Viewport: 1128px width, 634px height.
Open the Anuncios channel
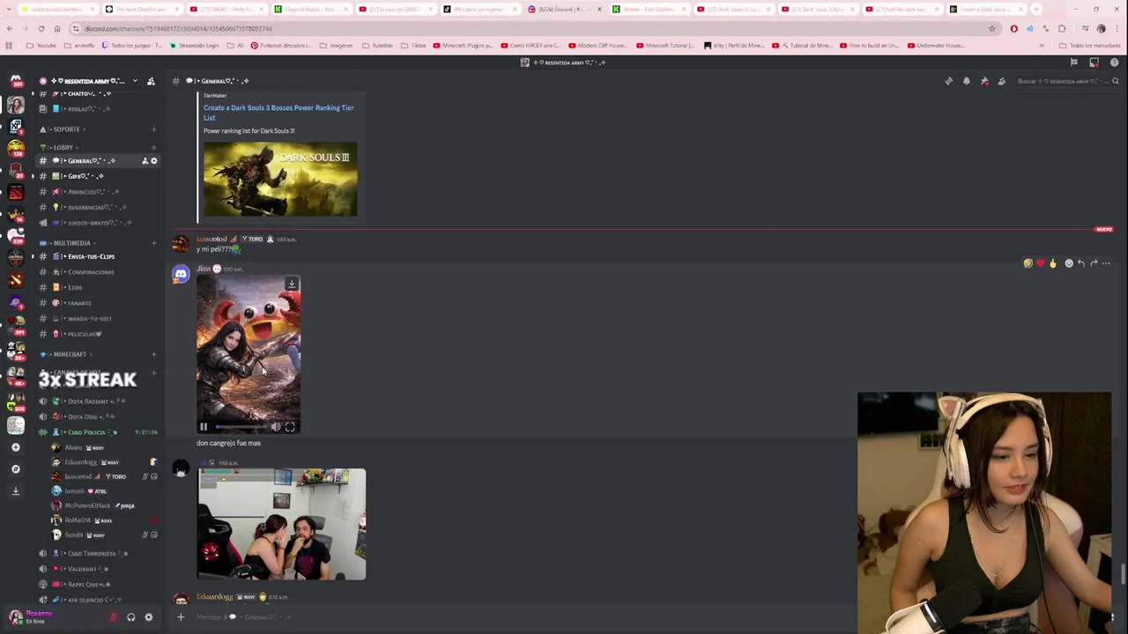pos(97,192)
